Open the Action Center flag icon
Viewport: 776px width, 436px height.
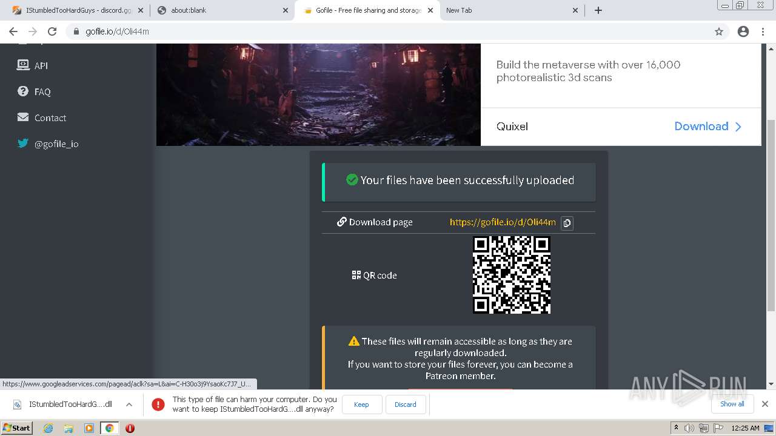tap(718, 428)
